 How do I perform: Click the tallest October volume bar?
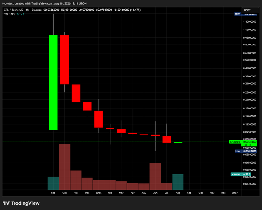click(x=64, y=167)
